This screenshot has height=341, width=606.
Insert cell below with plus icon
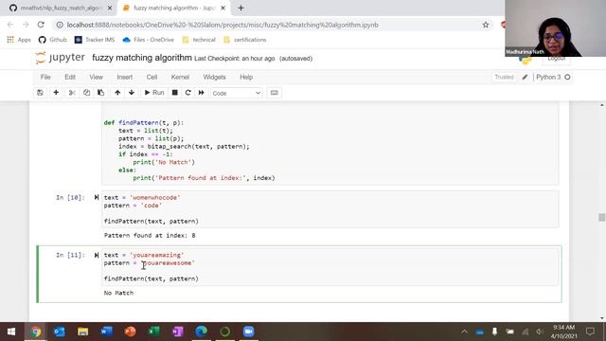coord(56,93)
